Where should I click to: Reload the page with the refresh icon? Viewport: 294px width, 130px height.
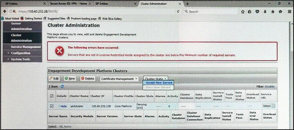(178, 12)
